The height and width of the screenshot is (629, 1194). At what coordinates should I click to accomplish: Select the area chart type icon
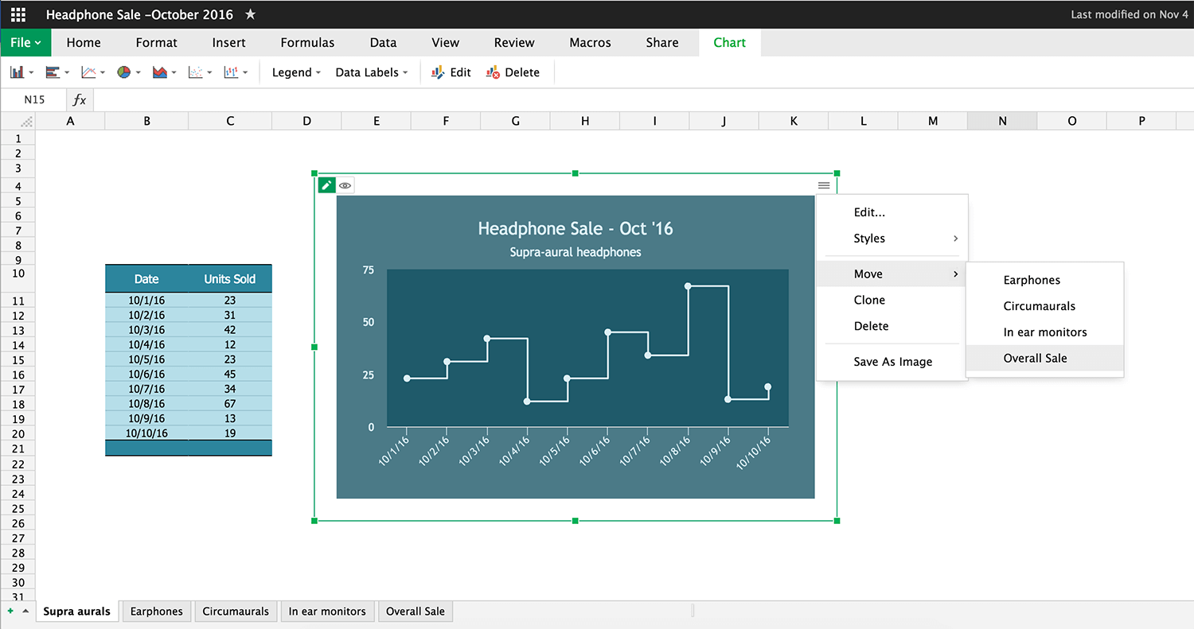click(160, 72)
